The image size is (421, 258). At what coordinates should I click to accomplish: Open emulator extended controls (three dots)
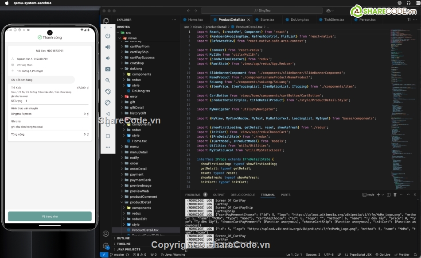tap(108, 147)
